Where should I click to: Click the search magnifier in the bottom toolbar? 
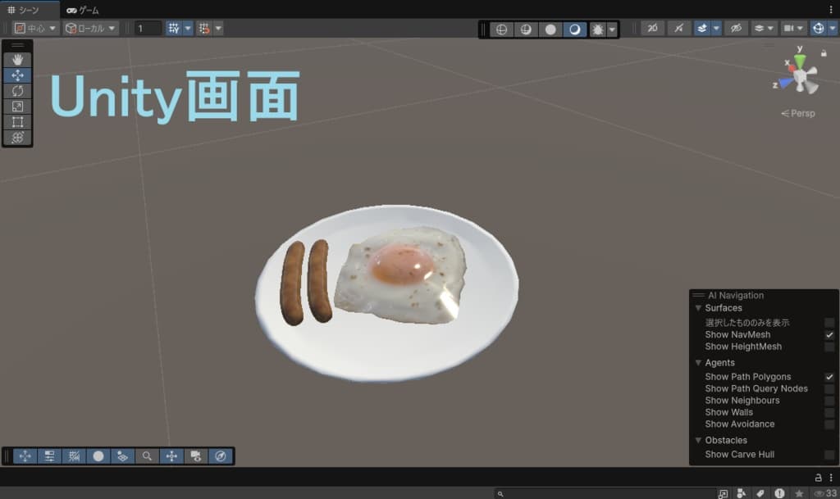click(148, 456)
